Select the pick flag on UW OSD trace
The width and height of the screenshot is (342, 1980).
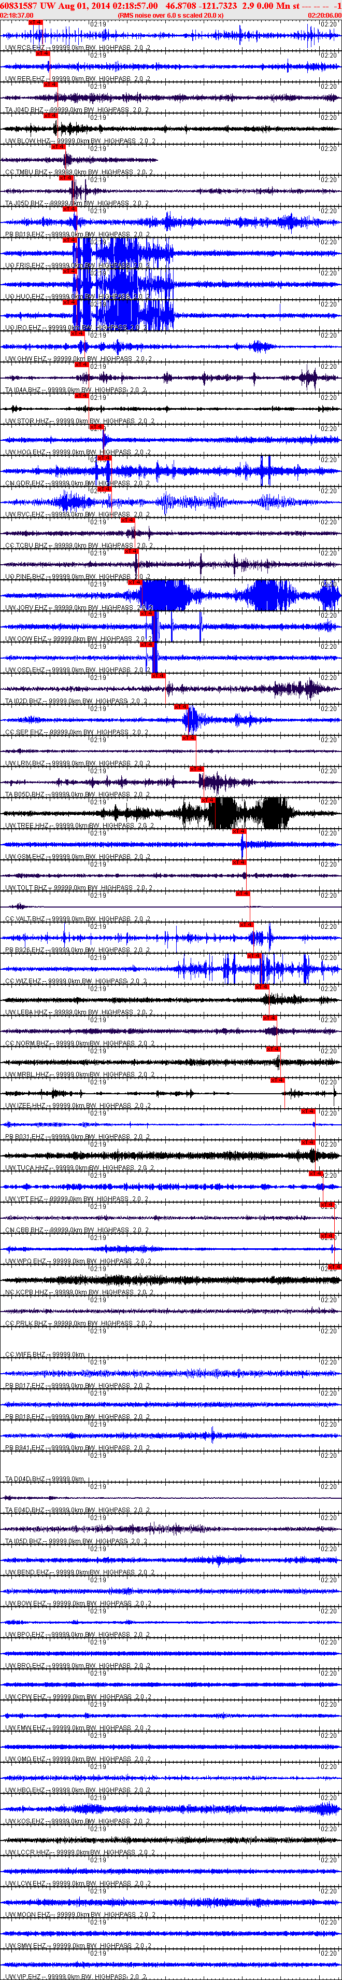147,644
